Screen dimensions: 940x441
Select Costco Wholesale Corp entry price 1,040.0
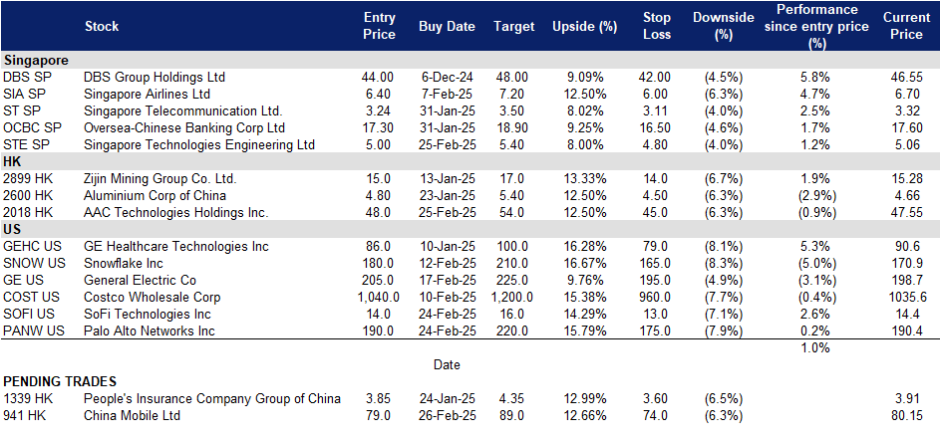tap(376, 298)
